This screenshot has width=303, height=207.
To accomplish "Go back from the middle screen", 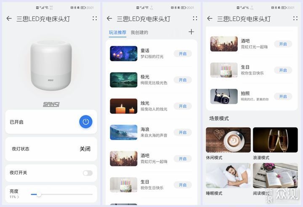I will pyautogui.click(x=109, y=19).
